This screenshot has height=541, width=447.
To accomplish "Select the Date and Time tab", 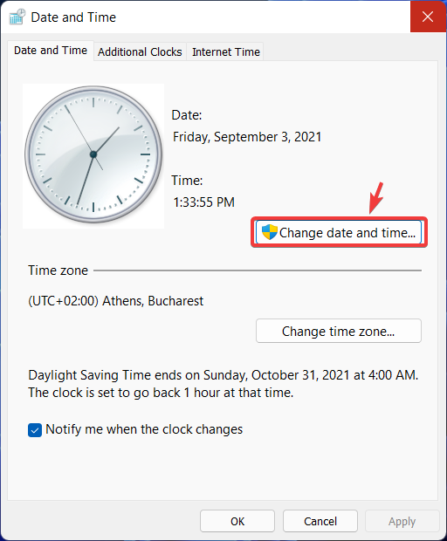I will point(51,51).
